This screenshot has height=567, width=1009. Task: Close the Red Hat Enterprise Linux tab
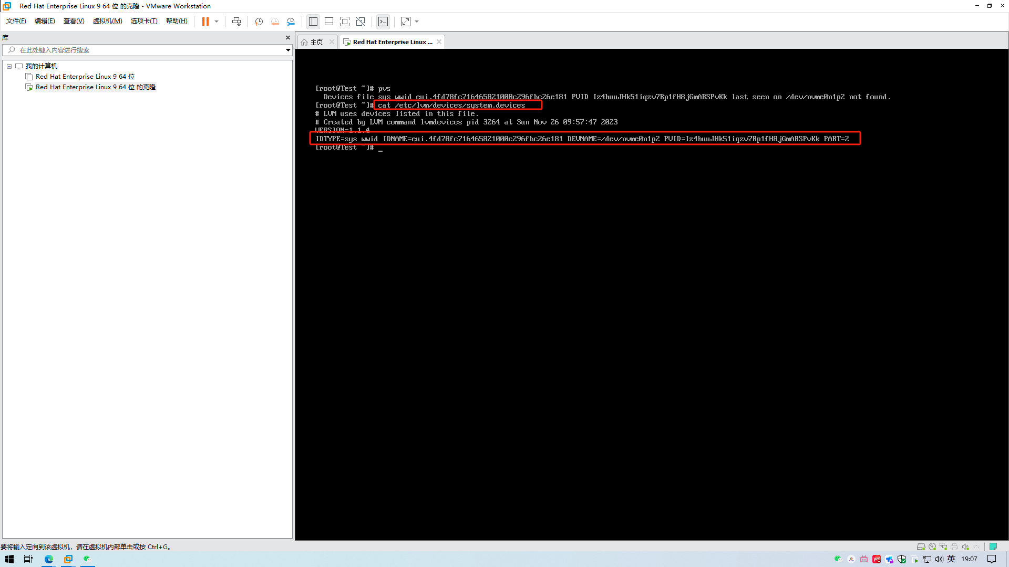pos(439,42)
